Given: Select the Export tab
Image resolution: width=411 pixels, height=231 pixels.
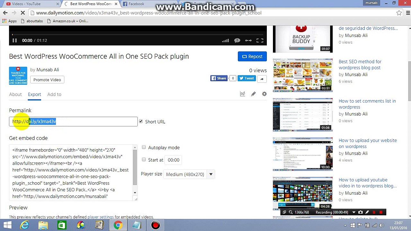Looking at the screenshot, I should click(x=34, y=94).
